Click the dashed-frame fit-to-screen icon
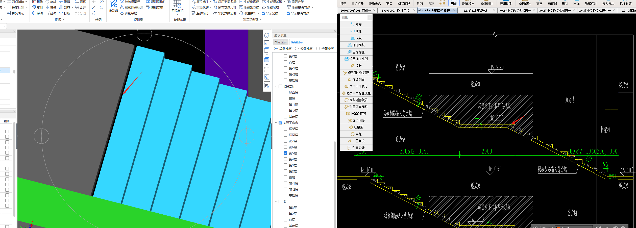The width and height of the screenshot is (636, 228). (267, 70)
